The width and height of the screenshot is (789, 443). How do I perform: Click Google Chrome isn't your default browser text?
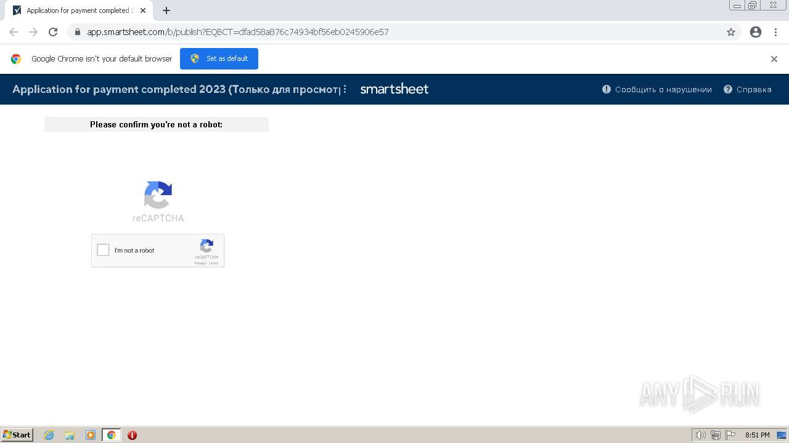102,59
